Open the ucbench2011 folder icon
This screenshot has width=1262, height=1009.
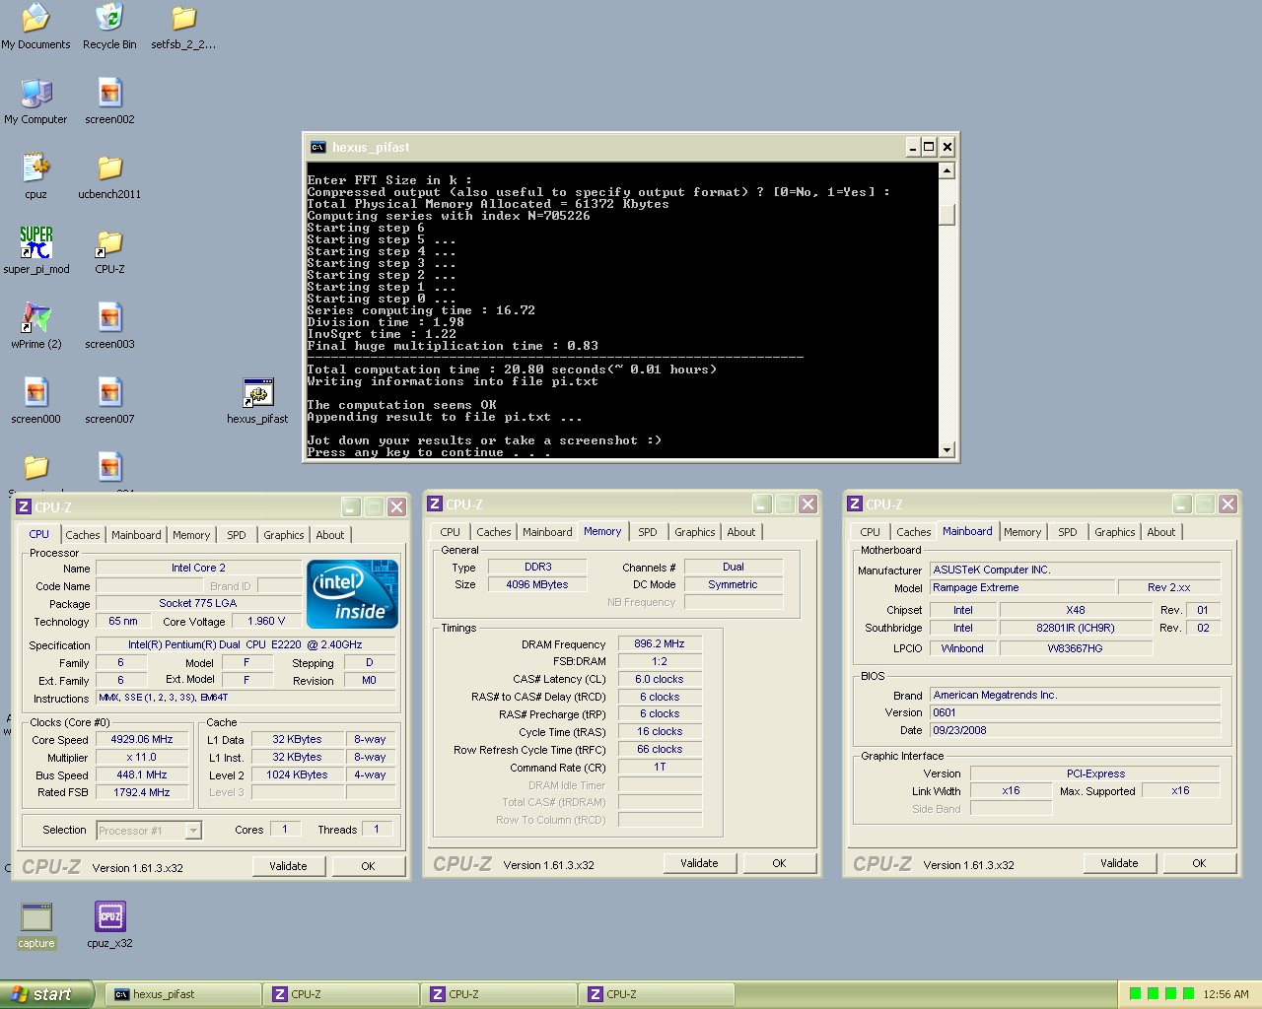(x=109, y=168)
